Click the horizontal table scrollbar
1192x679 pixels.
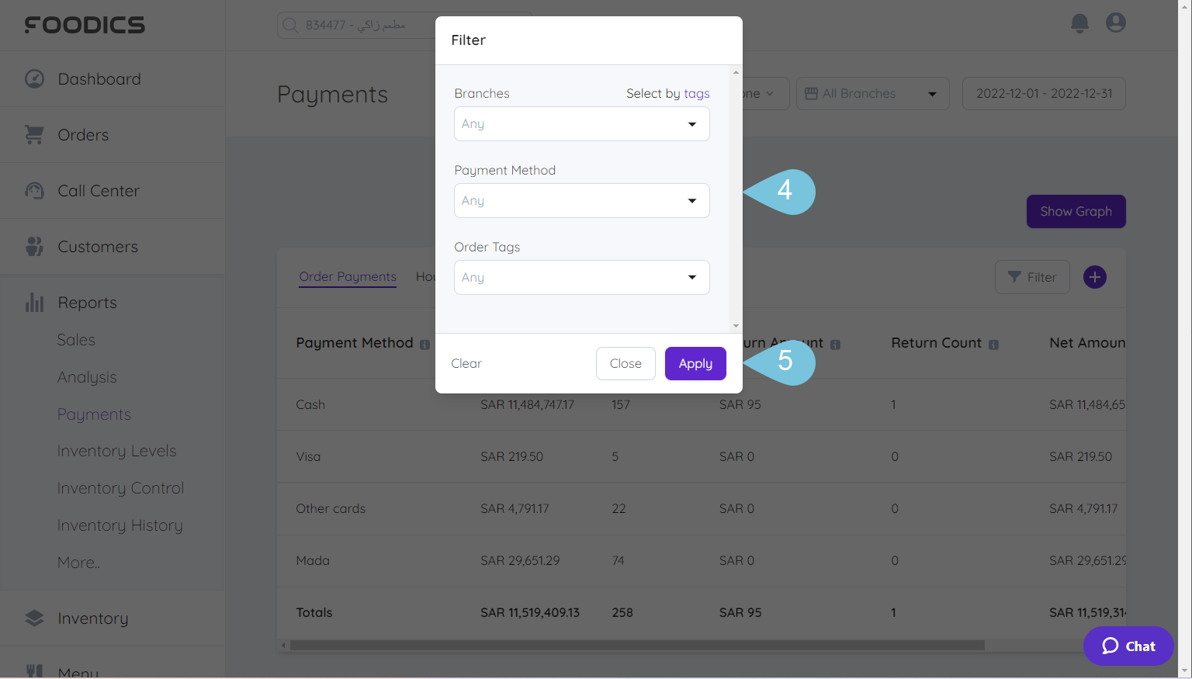tap(636, 646)
